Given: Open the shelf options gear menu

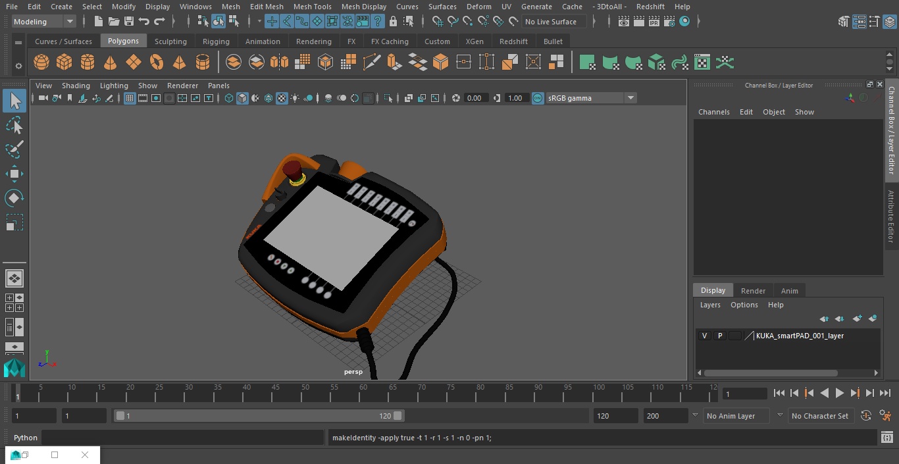Looking at the screenshot, I should tap(18, 65).
